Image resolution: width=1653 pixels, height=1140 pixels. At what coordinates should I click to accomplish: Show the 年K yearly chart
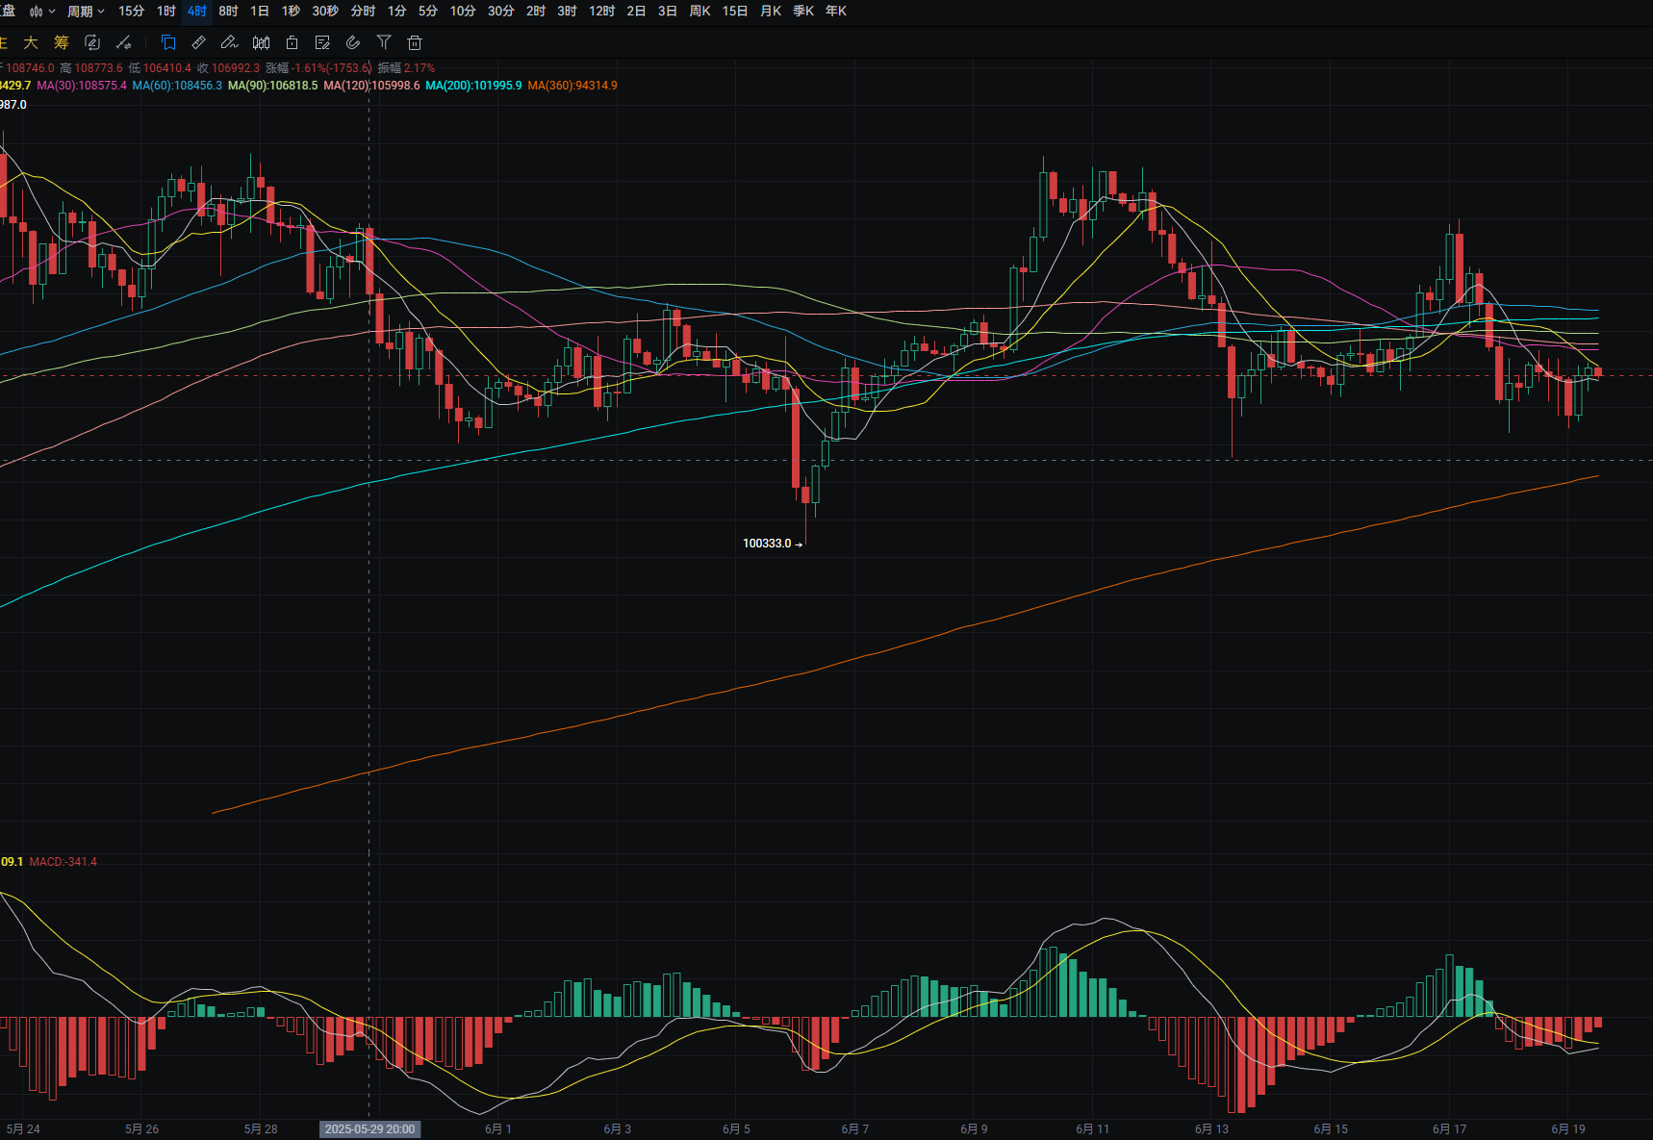click(836, 12)
